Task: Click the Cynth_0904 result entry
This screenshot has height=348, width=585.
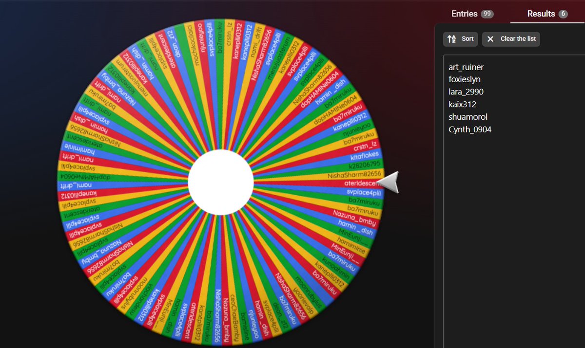Action: [x=470, y=130]
